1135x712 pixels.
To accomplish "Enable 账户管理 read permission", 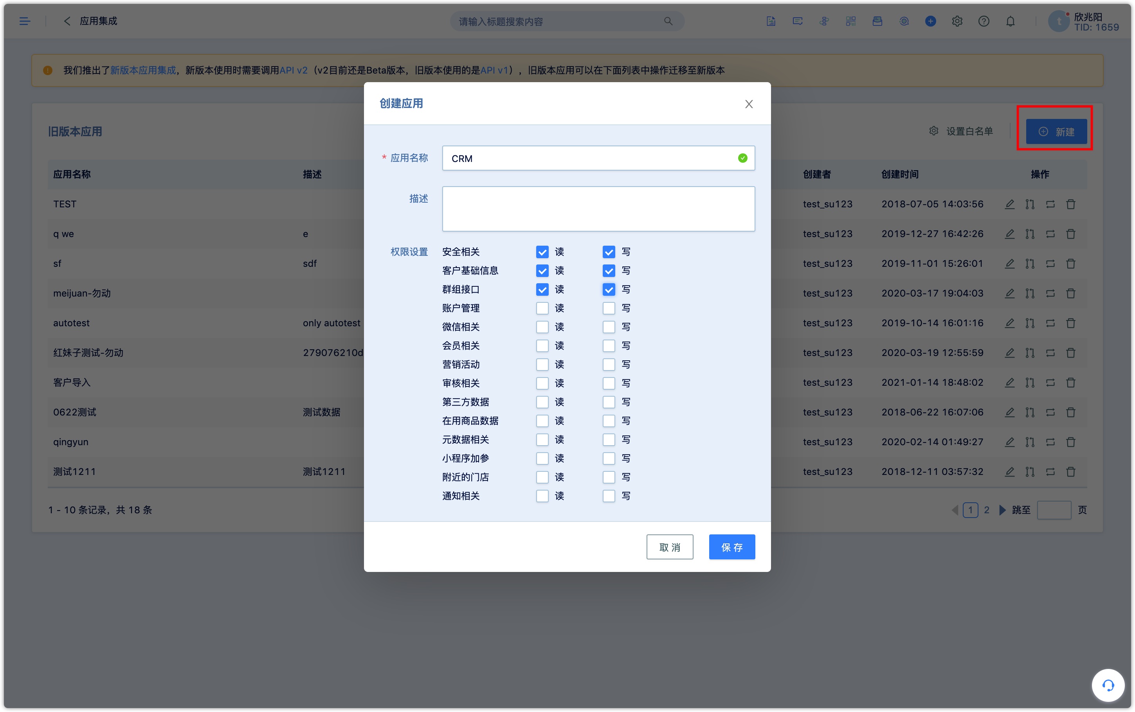I will coord(542,308).
